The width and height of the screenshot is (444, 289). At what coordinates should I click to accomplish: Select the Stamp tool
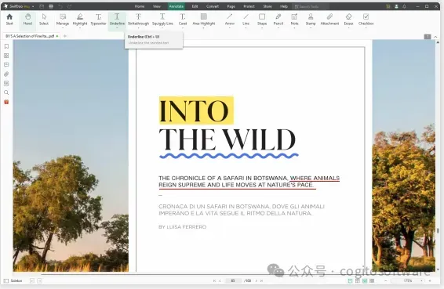(x=311, y=20)
